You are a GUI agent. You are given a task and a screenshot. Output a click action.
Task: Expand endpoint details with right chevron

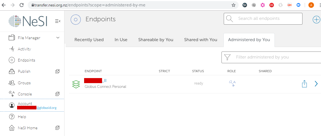(x=316, y=84)
